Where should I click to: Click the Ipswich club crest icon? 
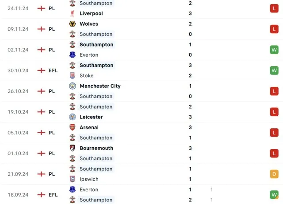tap(72, 179)
